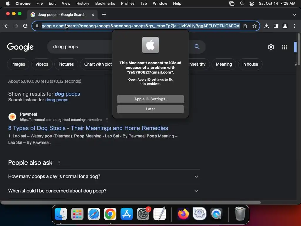
Task: Open Control Center in menu bar
Action: tap(252, 4)
